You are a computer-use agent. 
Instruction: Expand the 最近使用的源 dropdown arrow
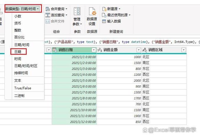click(x=130, y=15)
